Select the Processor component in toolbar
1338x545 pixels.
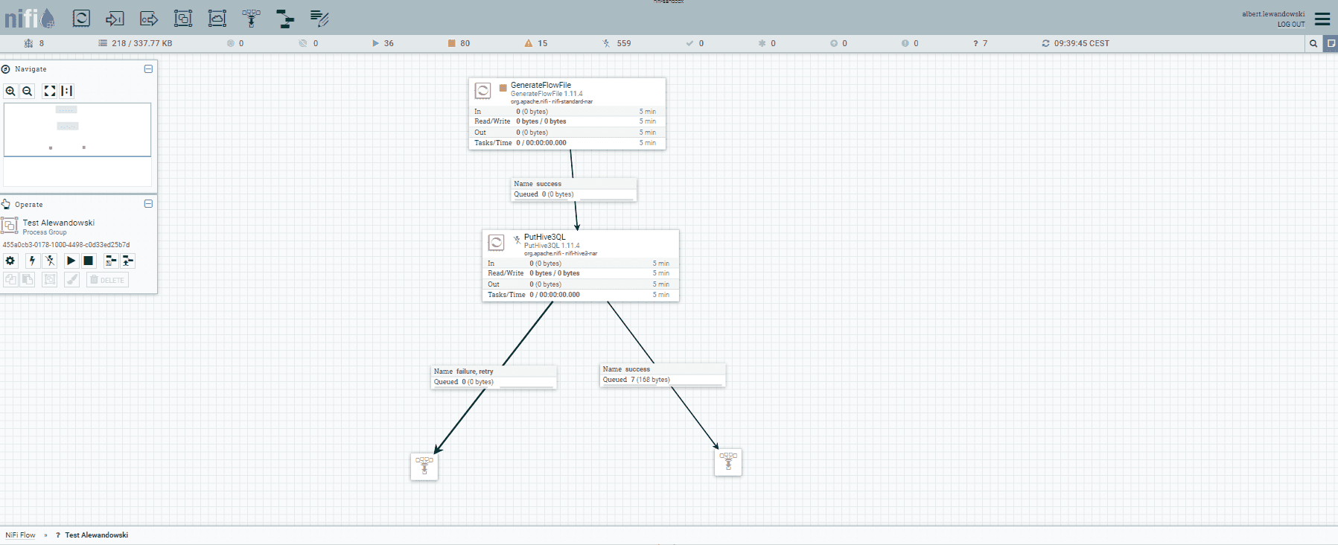click(81, 18)
